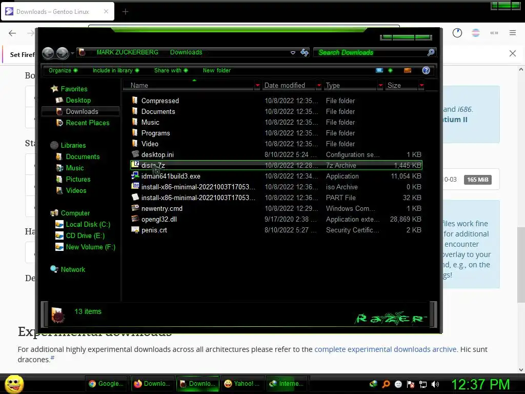The height and width of the screenshot is (394, 525).
Task: Click the taskbar clock showing 12:37 PM
Action: click(x=480, y=384)
